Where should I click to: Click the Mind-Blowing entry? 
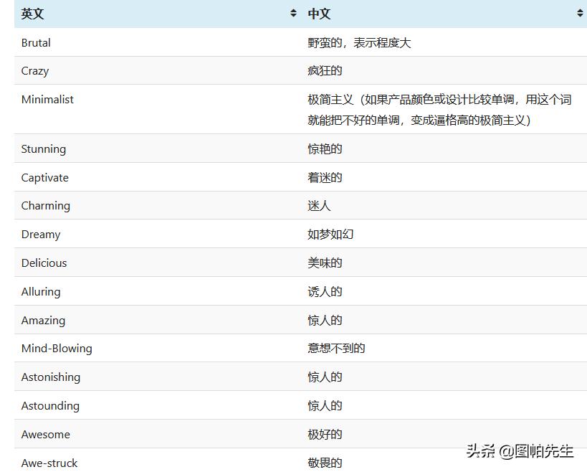57,348
